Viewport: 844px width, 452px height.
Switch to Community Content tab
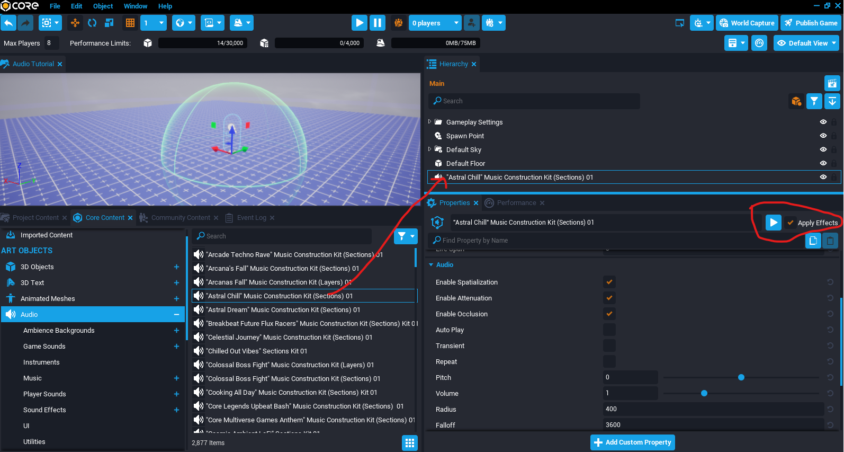(x=181, y=218)
